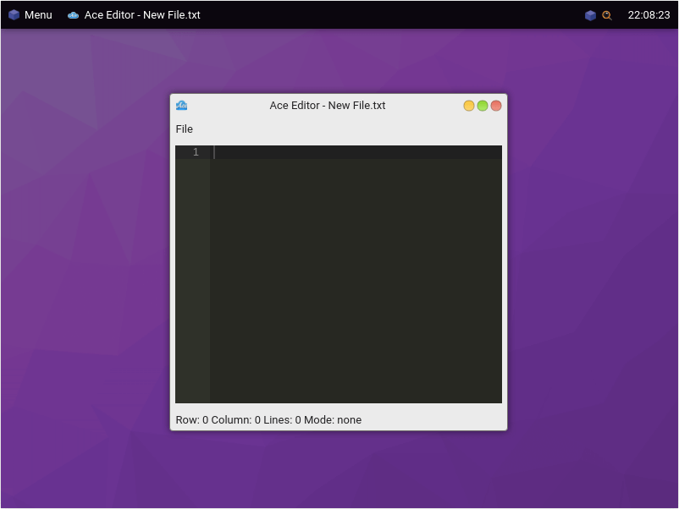Open the File menu in Ace Editor

pos(184,129)
